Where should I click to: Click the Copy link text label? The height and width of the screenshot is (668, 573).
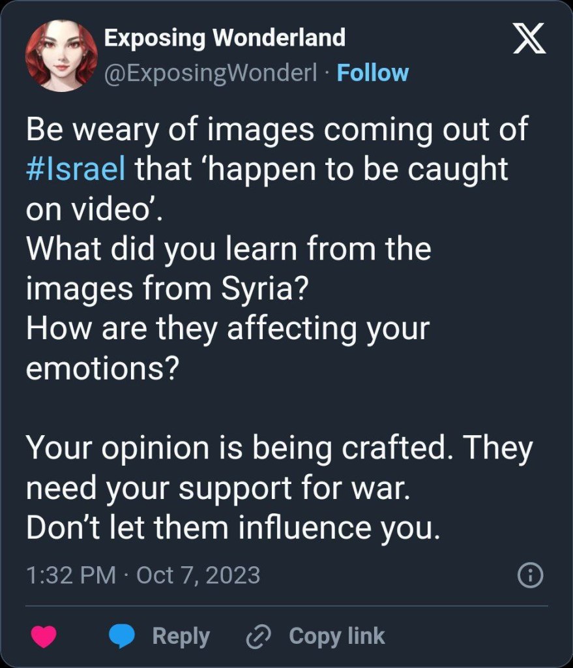coord(336,636)
